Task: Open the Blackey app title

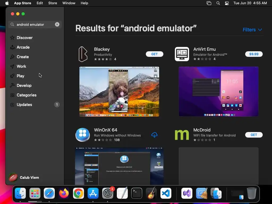Action: [102, 49]
